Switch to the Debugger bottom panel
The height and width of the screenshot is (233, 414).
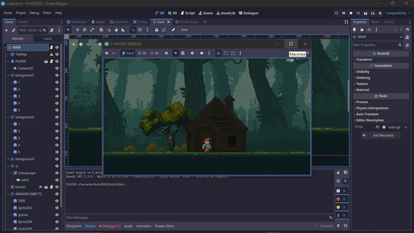click(110, 226)
